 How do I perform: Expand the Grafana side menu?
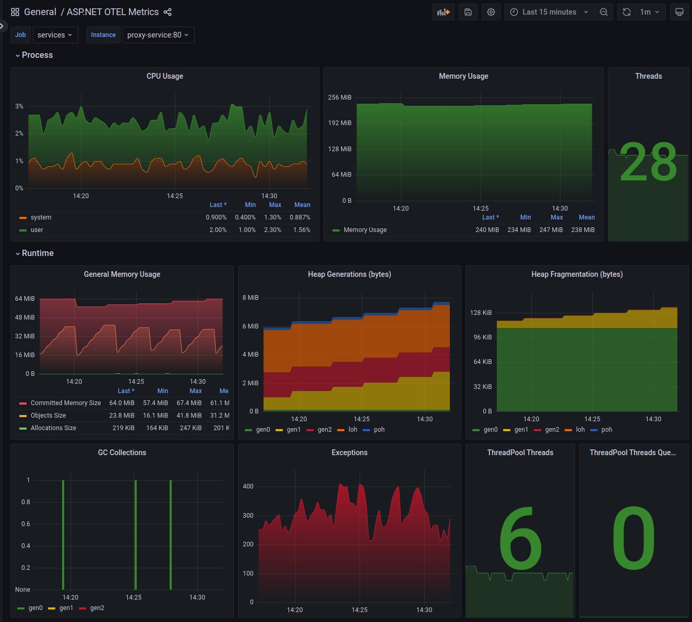pos(3,26)
